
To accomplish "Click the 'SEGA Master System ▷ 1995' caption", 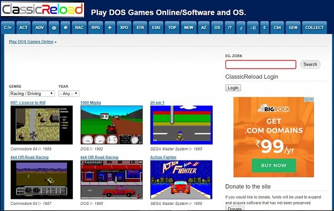I will (x=176, y=149).
